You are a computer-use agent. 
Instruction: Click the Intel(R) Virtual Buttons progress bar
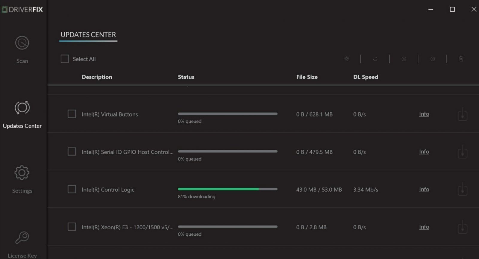click(x=228, y=114)
